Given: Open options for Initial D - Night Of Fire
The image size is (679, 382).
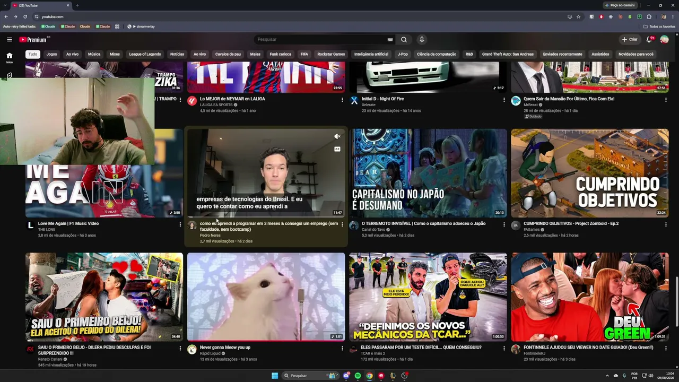Looking at the screenshot, I should point(504,99).
